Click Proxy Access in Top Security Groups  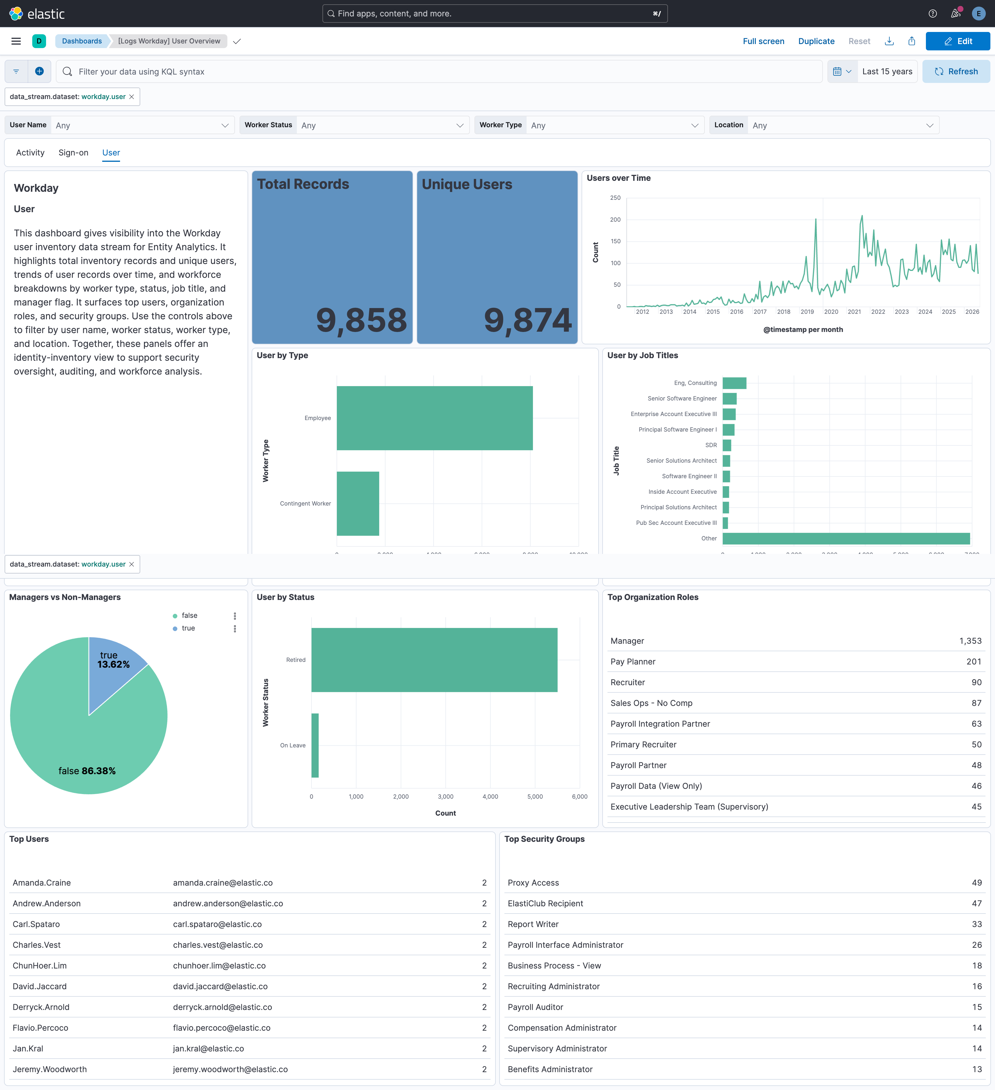pyautogui.click(x=533, y=883)
